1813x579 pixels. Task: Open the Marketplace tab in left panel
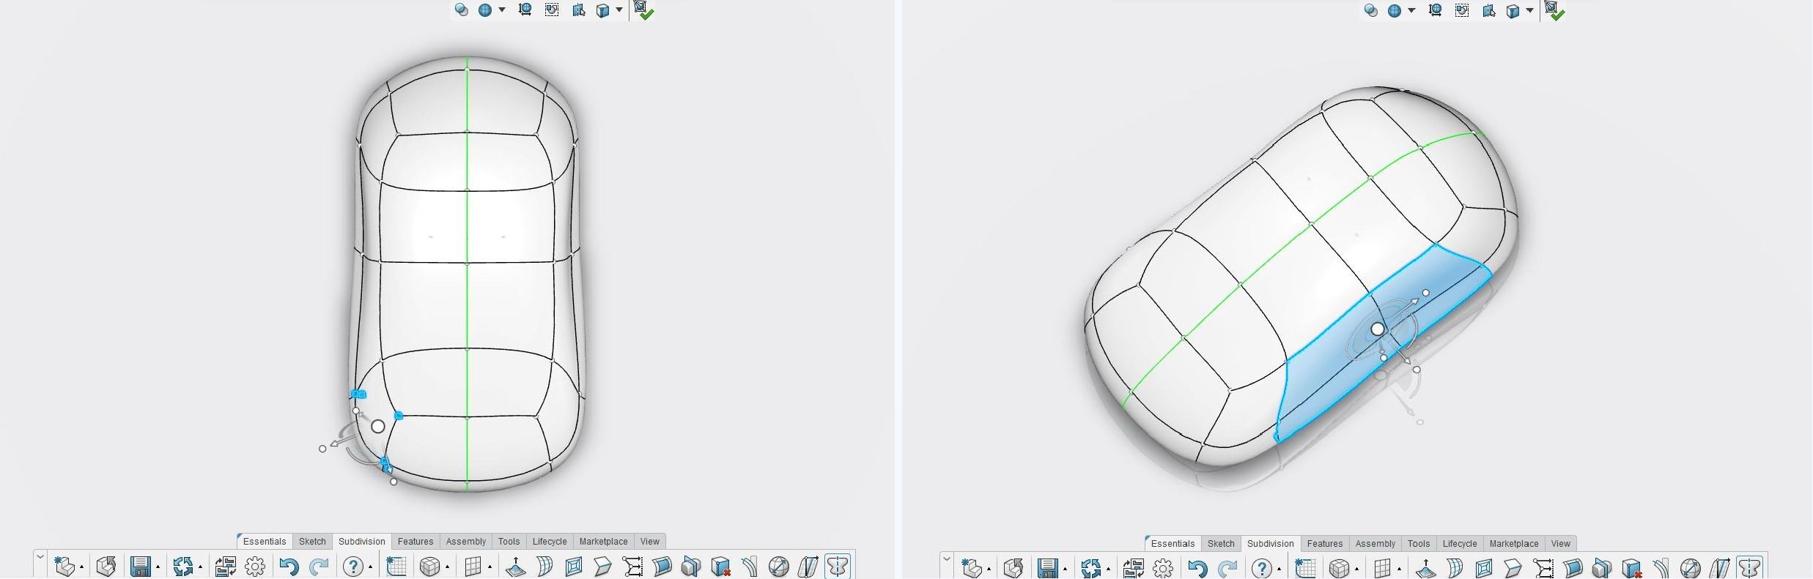(x=603, y=542)
